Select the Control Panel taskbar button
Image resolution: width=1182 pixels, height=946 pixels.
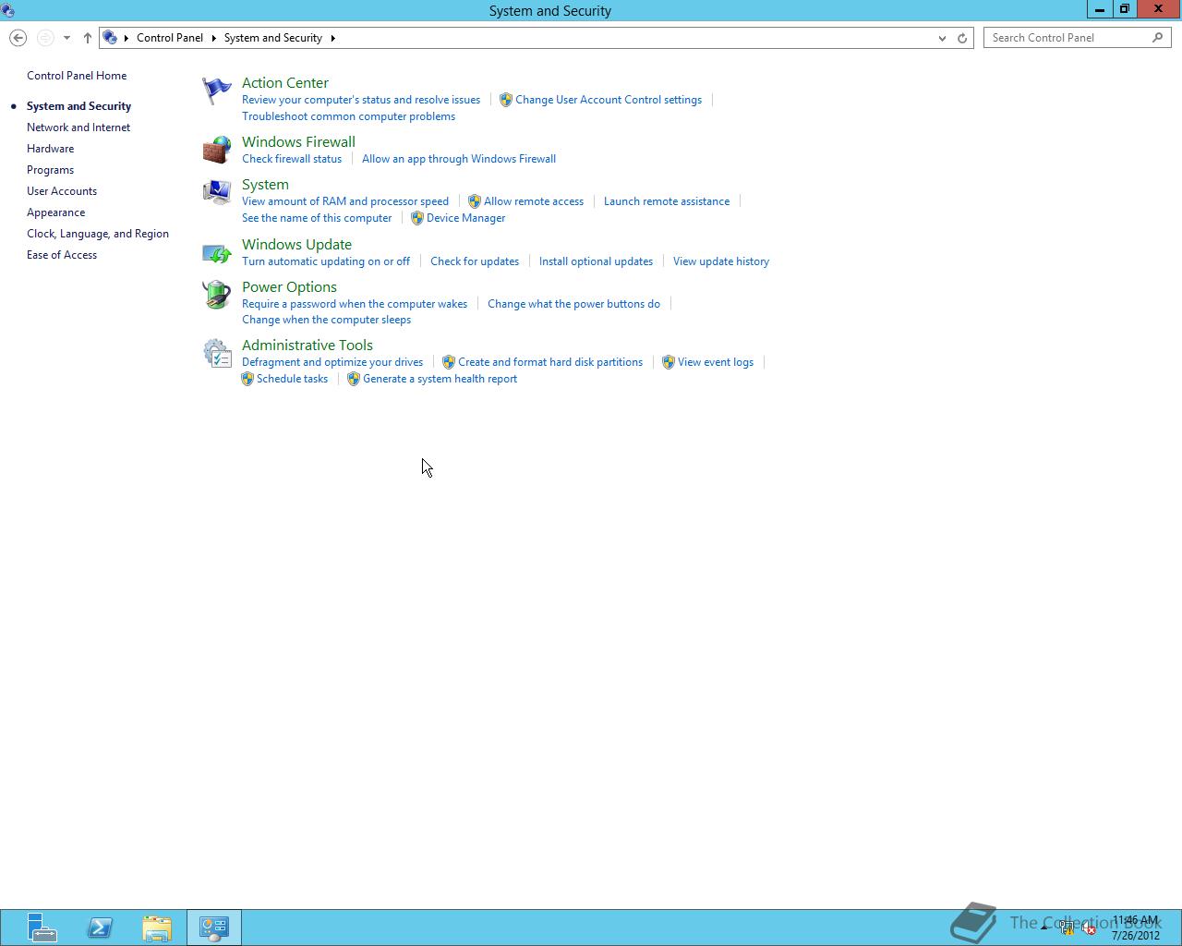[214, 928]
